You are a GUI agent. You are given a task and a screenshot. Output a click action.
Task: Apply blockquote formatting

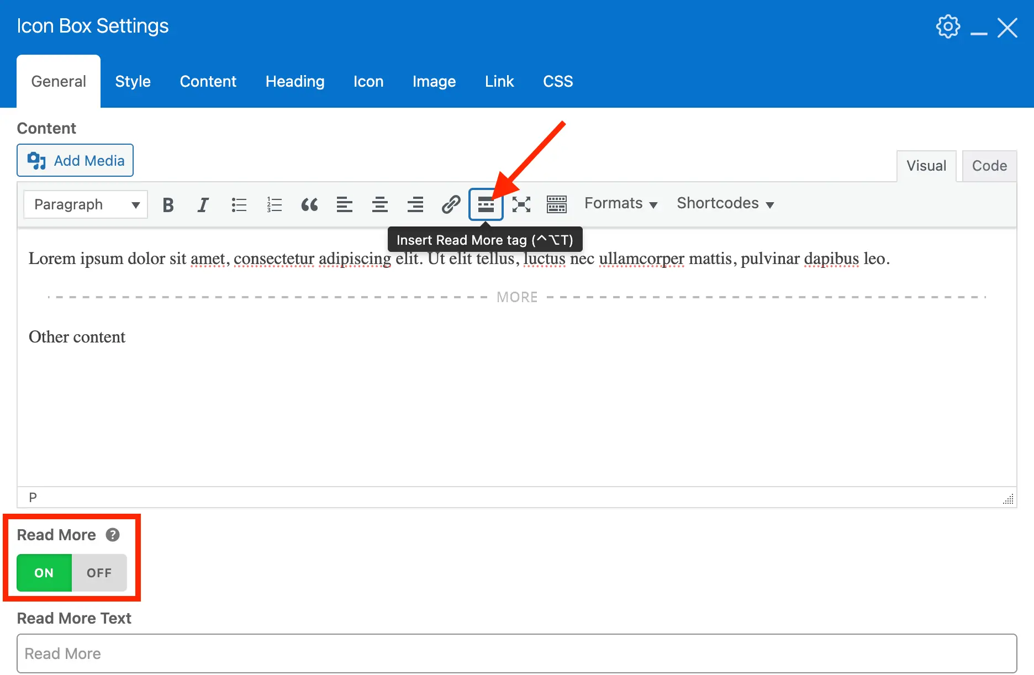coord(309,205)
